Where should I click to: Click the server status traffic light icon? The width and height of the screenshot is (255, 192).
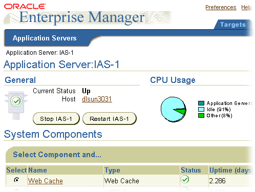[16, 105]
